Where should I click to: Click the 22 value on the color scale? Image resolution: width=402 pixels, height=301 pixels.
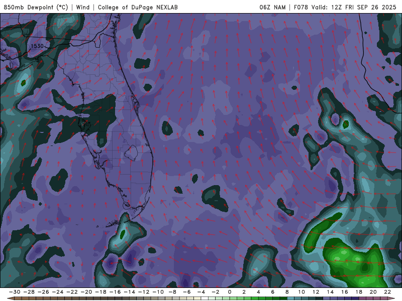click(387, 292)
